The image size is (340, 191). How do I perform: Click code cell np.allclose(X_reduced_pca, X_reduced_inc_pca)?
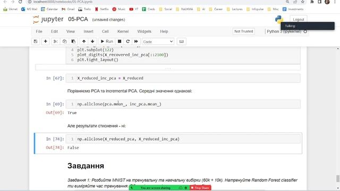pyautogui.click(x=183, y=139)
